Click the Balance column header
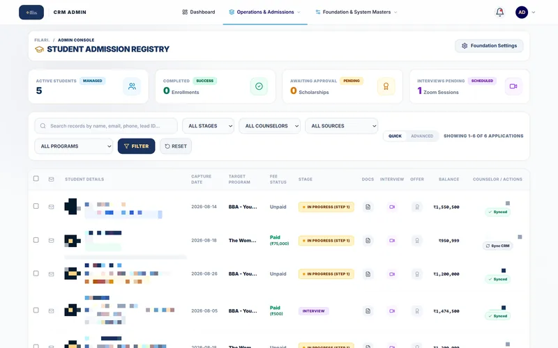 448,180
